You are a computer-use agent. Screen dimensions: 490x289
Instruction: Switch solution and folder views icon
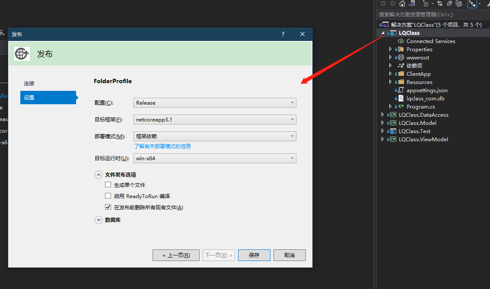412,4
